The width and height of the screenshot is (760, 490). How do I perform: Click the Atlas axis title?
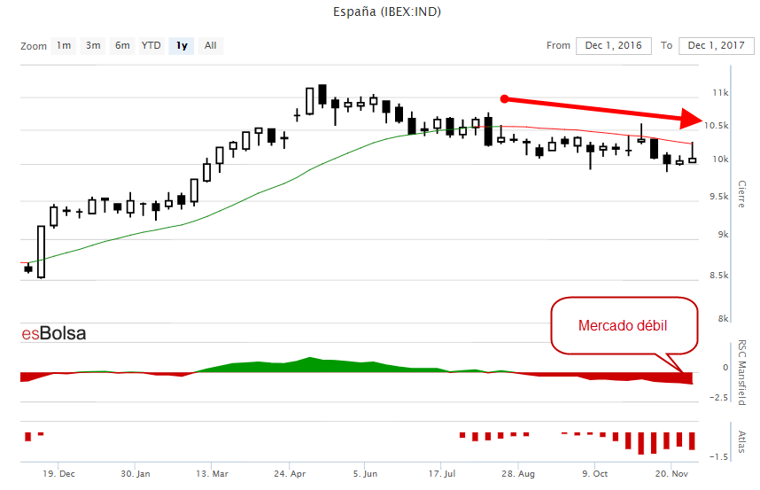click(741, 441)
